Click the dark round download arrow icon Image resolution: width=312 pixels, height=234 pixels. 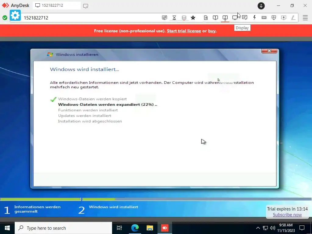point(261,6)
